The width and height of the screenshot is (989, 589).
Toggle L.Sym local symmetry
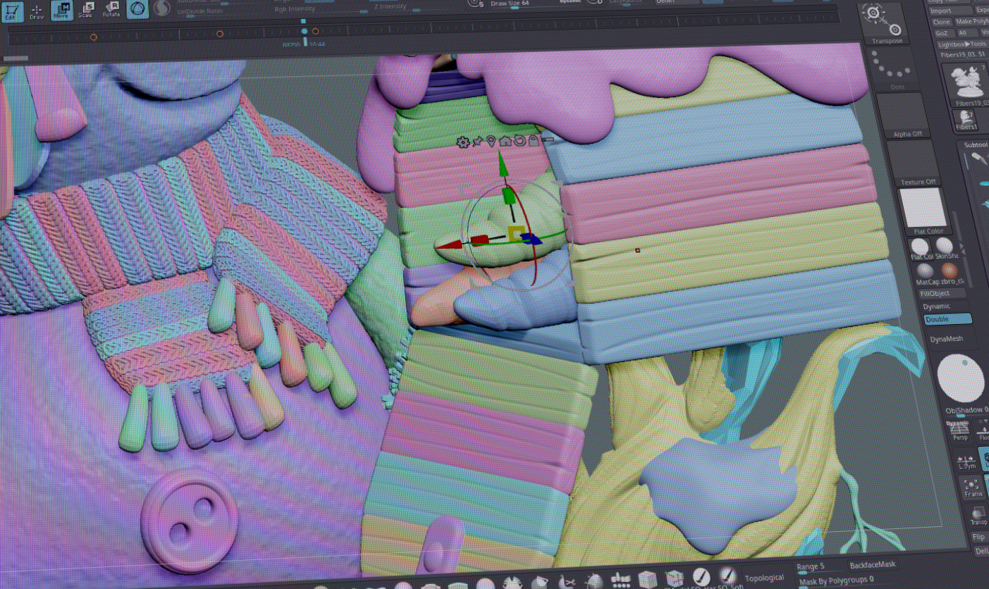tap(966, 461)
